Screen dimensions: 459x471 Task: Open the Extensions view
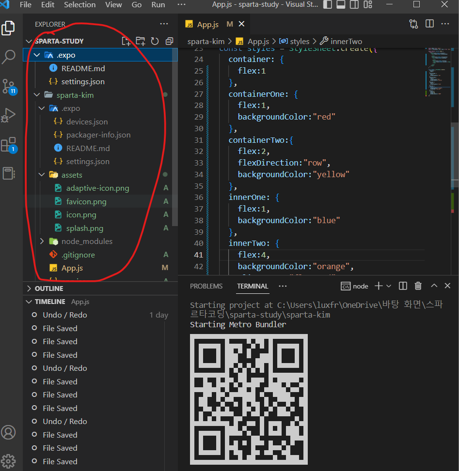tap(9, 145)
